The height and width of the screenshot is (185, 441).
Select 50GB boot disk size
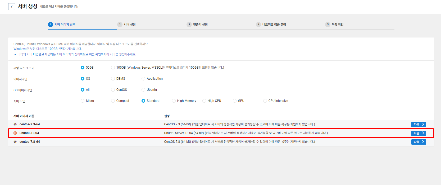[x=83, y=68]
